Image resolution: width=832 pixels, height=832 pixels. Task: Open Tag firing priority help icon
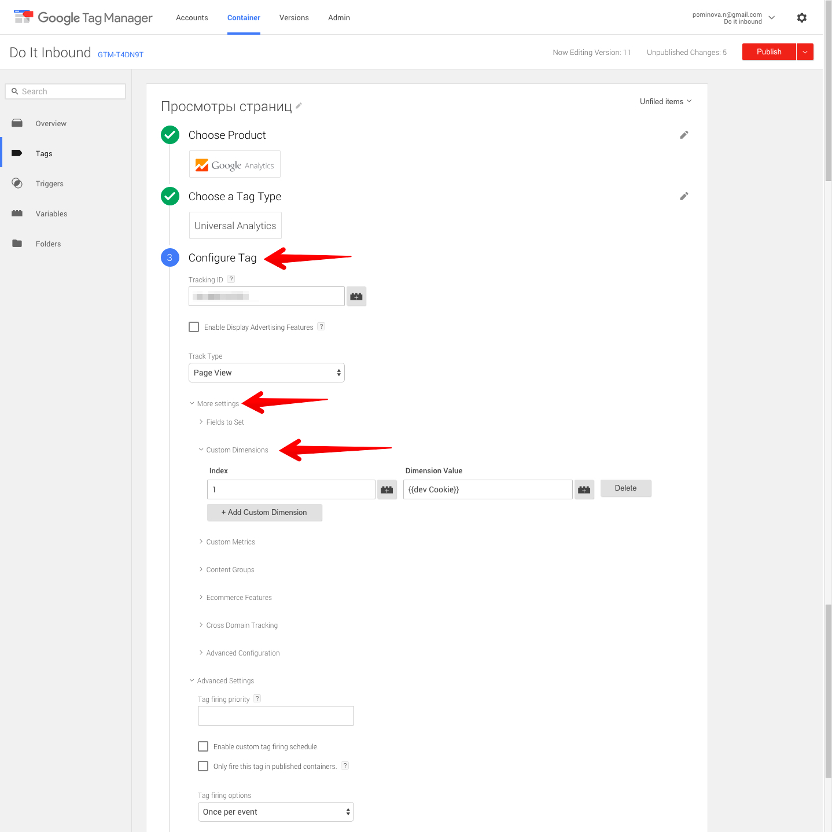pyautogui.click(x=257, y=698)
